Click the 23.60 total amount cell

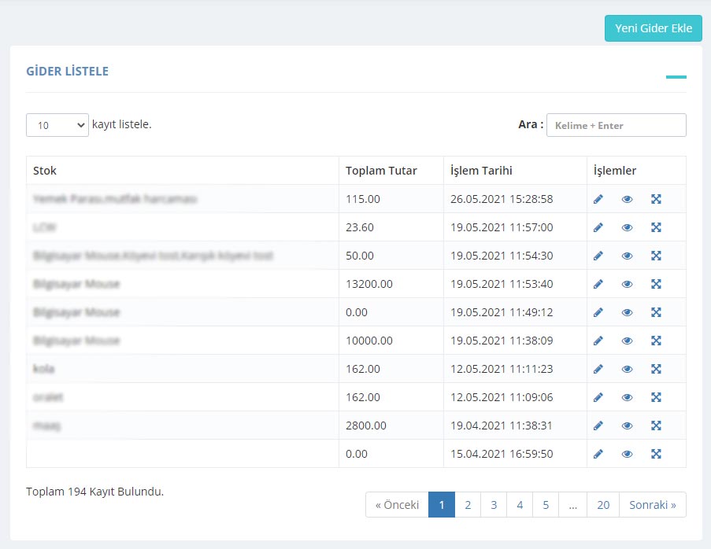391,227
